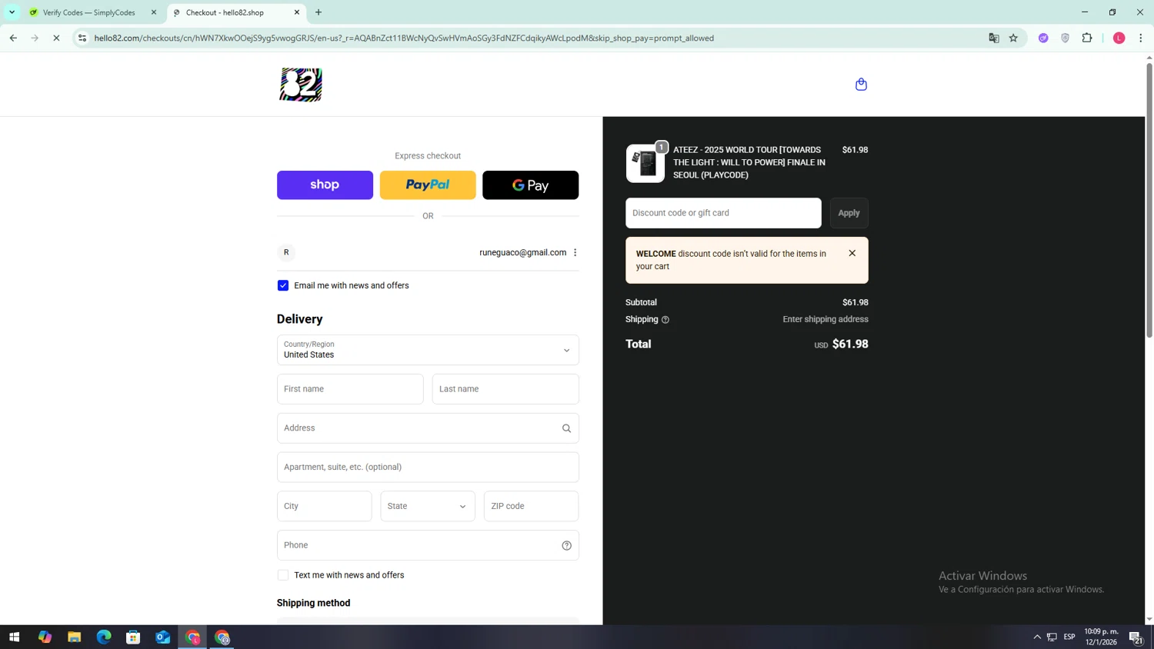Click the Apartment, suite, etc. field
This screenshot has height=649, width=1154.
(428, 468)
